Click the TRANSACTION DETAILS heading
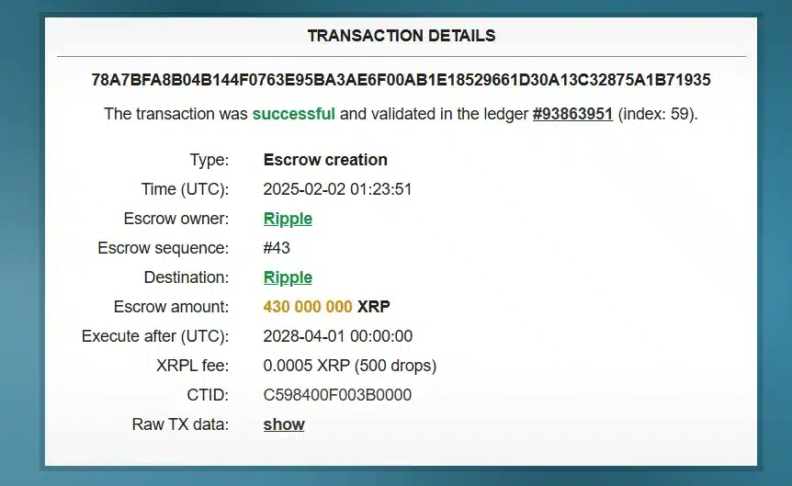Viewport: 792px width, 486px height. tap(402, 36)
